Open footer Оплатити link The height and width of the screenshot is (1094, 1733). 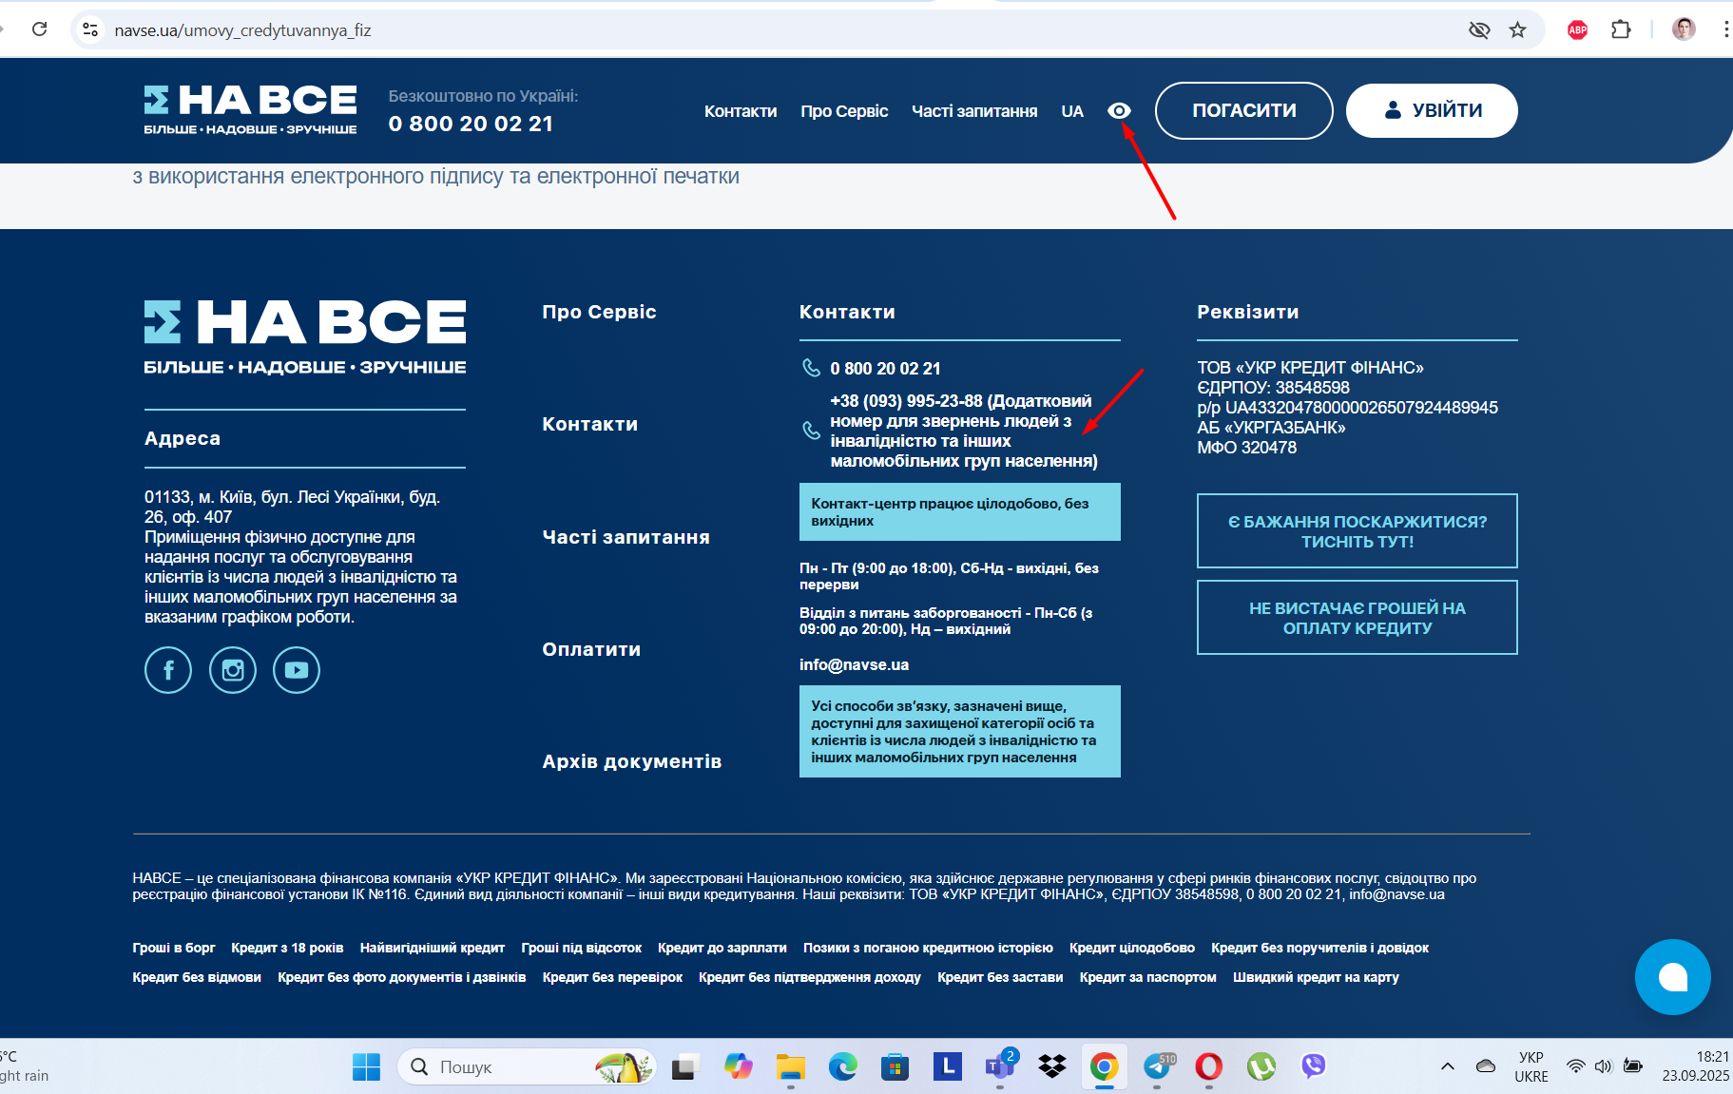591,649
